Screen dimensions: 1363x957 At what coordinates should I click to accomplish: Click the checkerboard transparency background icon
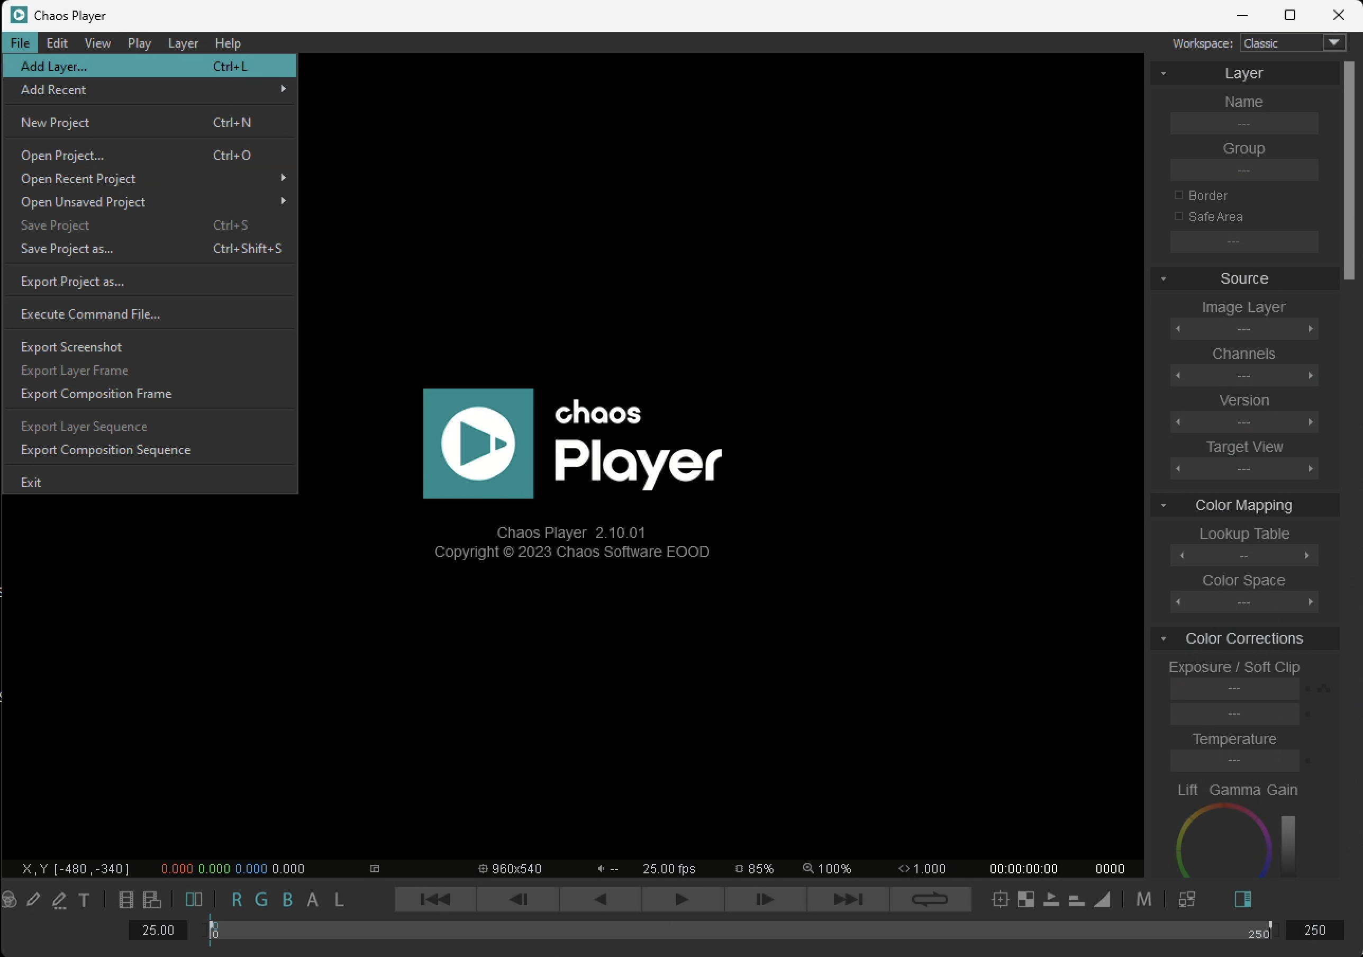pos(1025,899)
